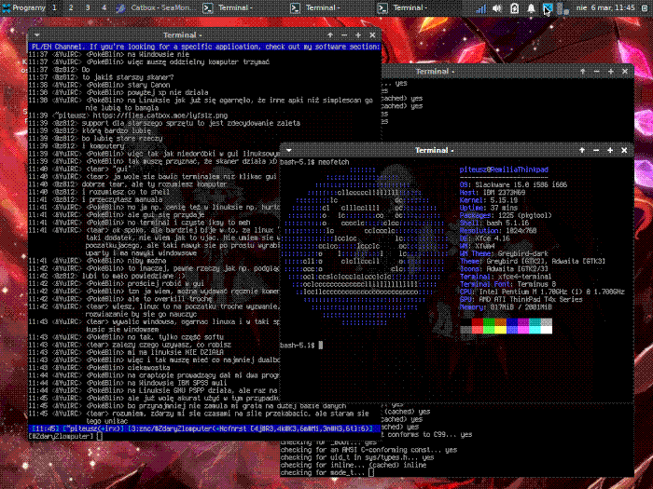Minimize the background configure terminal window

596,72
